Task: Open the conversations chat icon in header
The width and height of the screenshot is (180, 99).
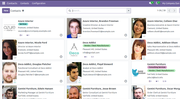Action: tap(150, 3)
